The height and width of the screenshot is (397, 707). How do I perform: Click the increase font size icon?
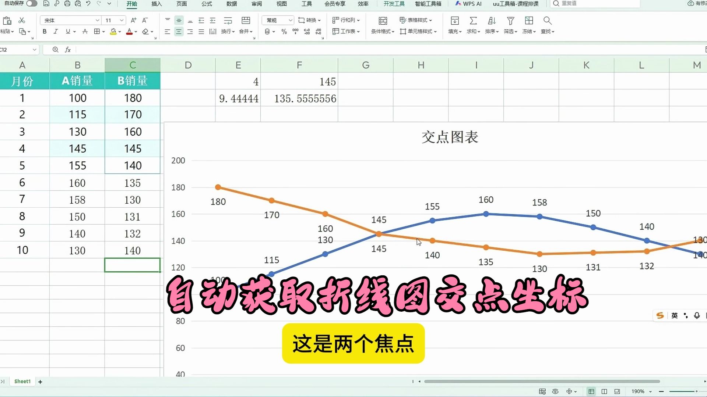point(134,21)
